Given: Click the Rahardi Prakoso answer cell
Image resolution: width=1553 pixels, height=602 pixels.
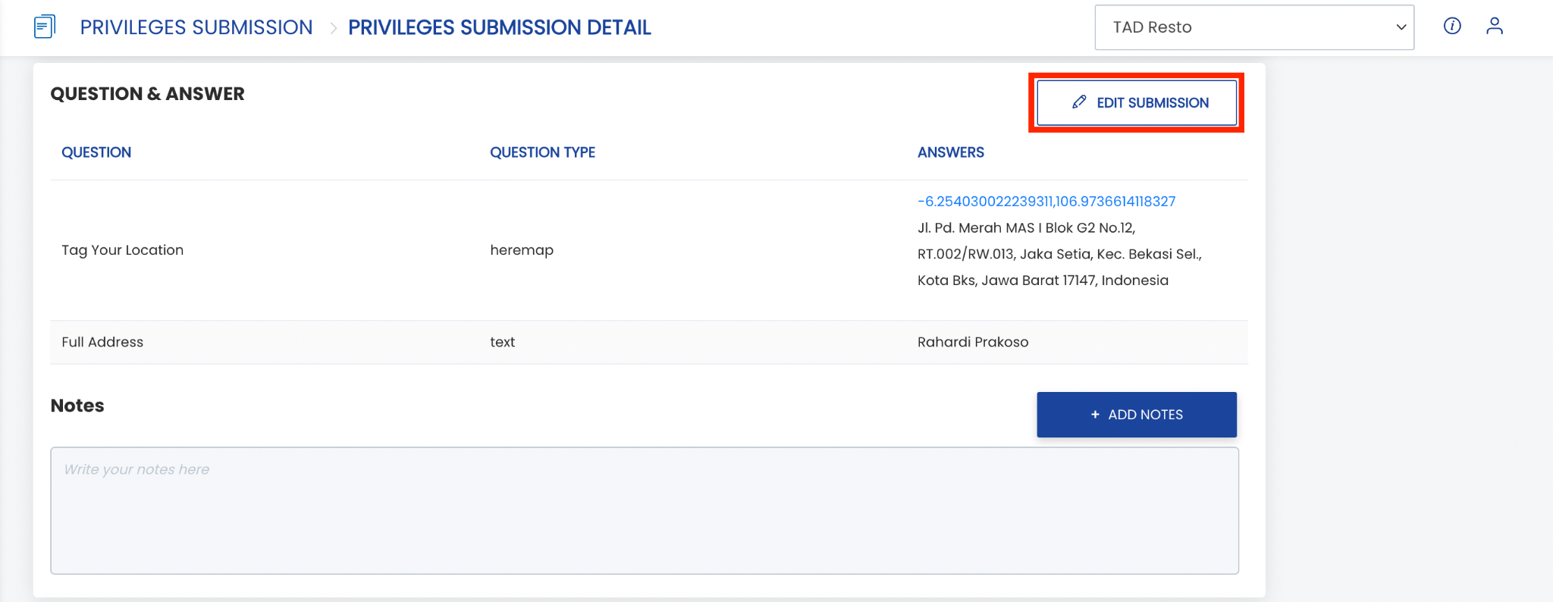Looking at the screenshot, I should point(973,342).
